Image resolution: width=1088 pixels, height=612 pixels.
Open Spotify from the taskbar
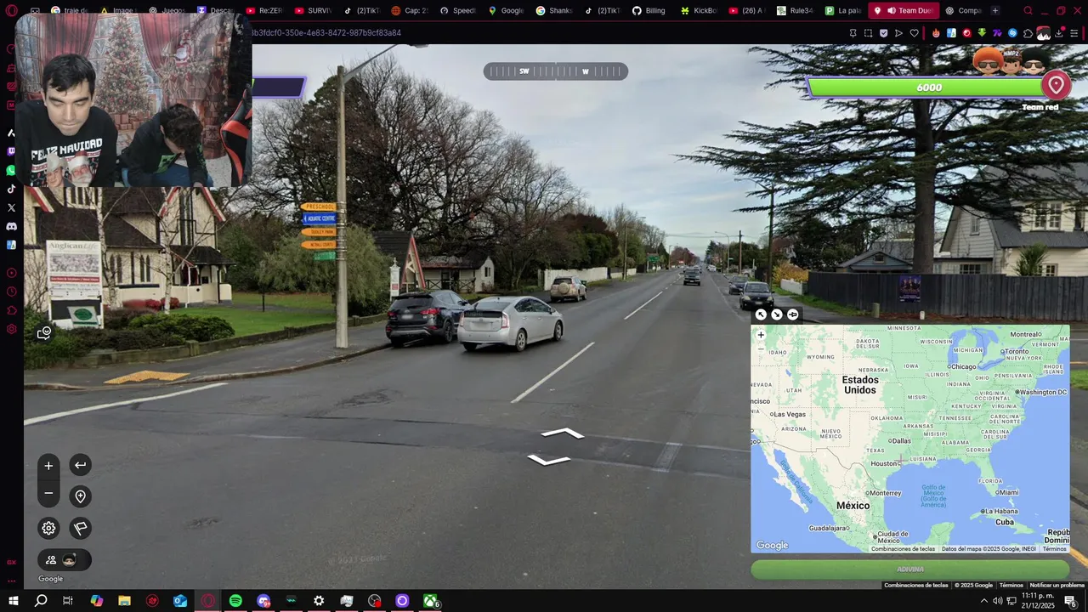click(235, 601)
